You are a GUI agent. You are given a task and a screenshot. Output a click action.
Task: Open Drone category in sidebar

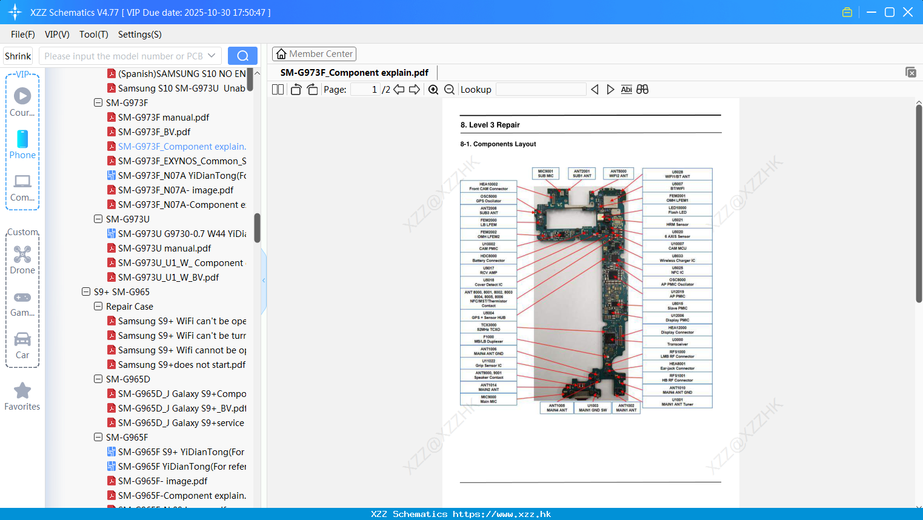click(x=22, y=259)
